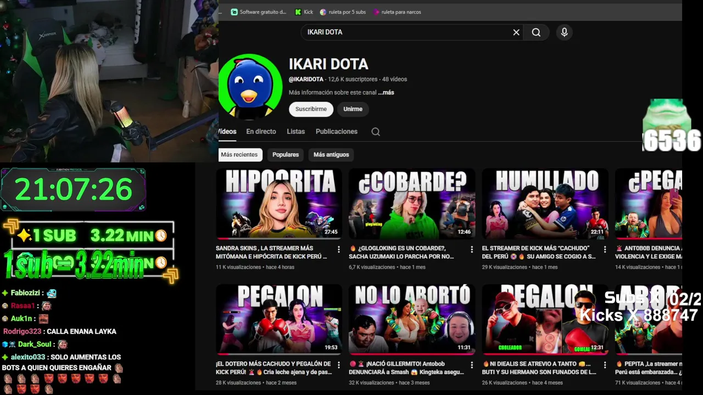This screenshot has height=395, width=703.
Task: Open options menu for Sandra Skins video
Action: 338,250
